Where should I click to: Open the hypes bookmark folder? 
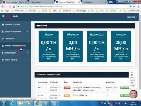(x=100, y=11)
